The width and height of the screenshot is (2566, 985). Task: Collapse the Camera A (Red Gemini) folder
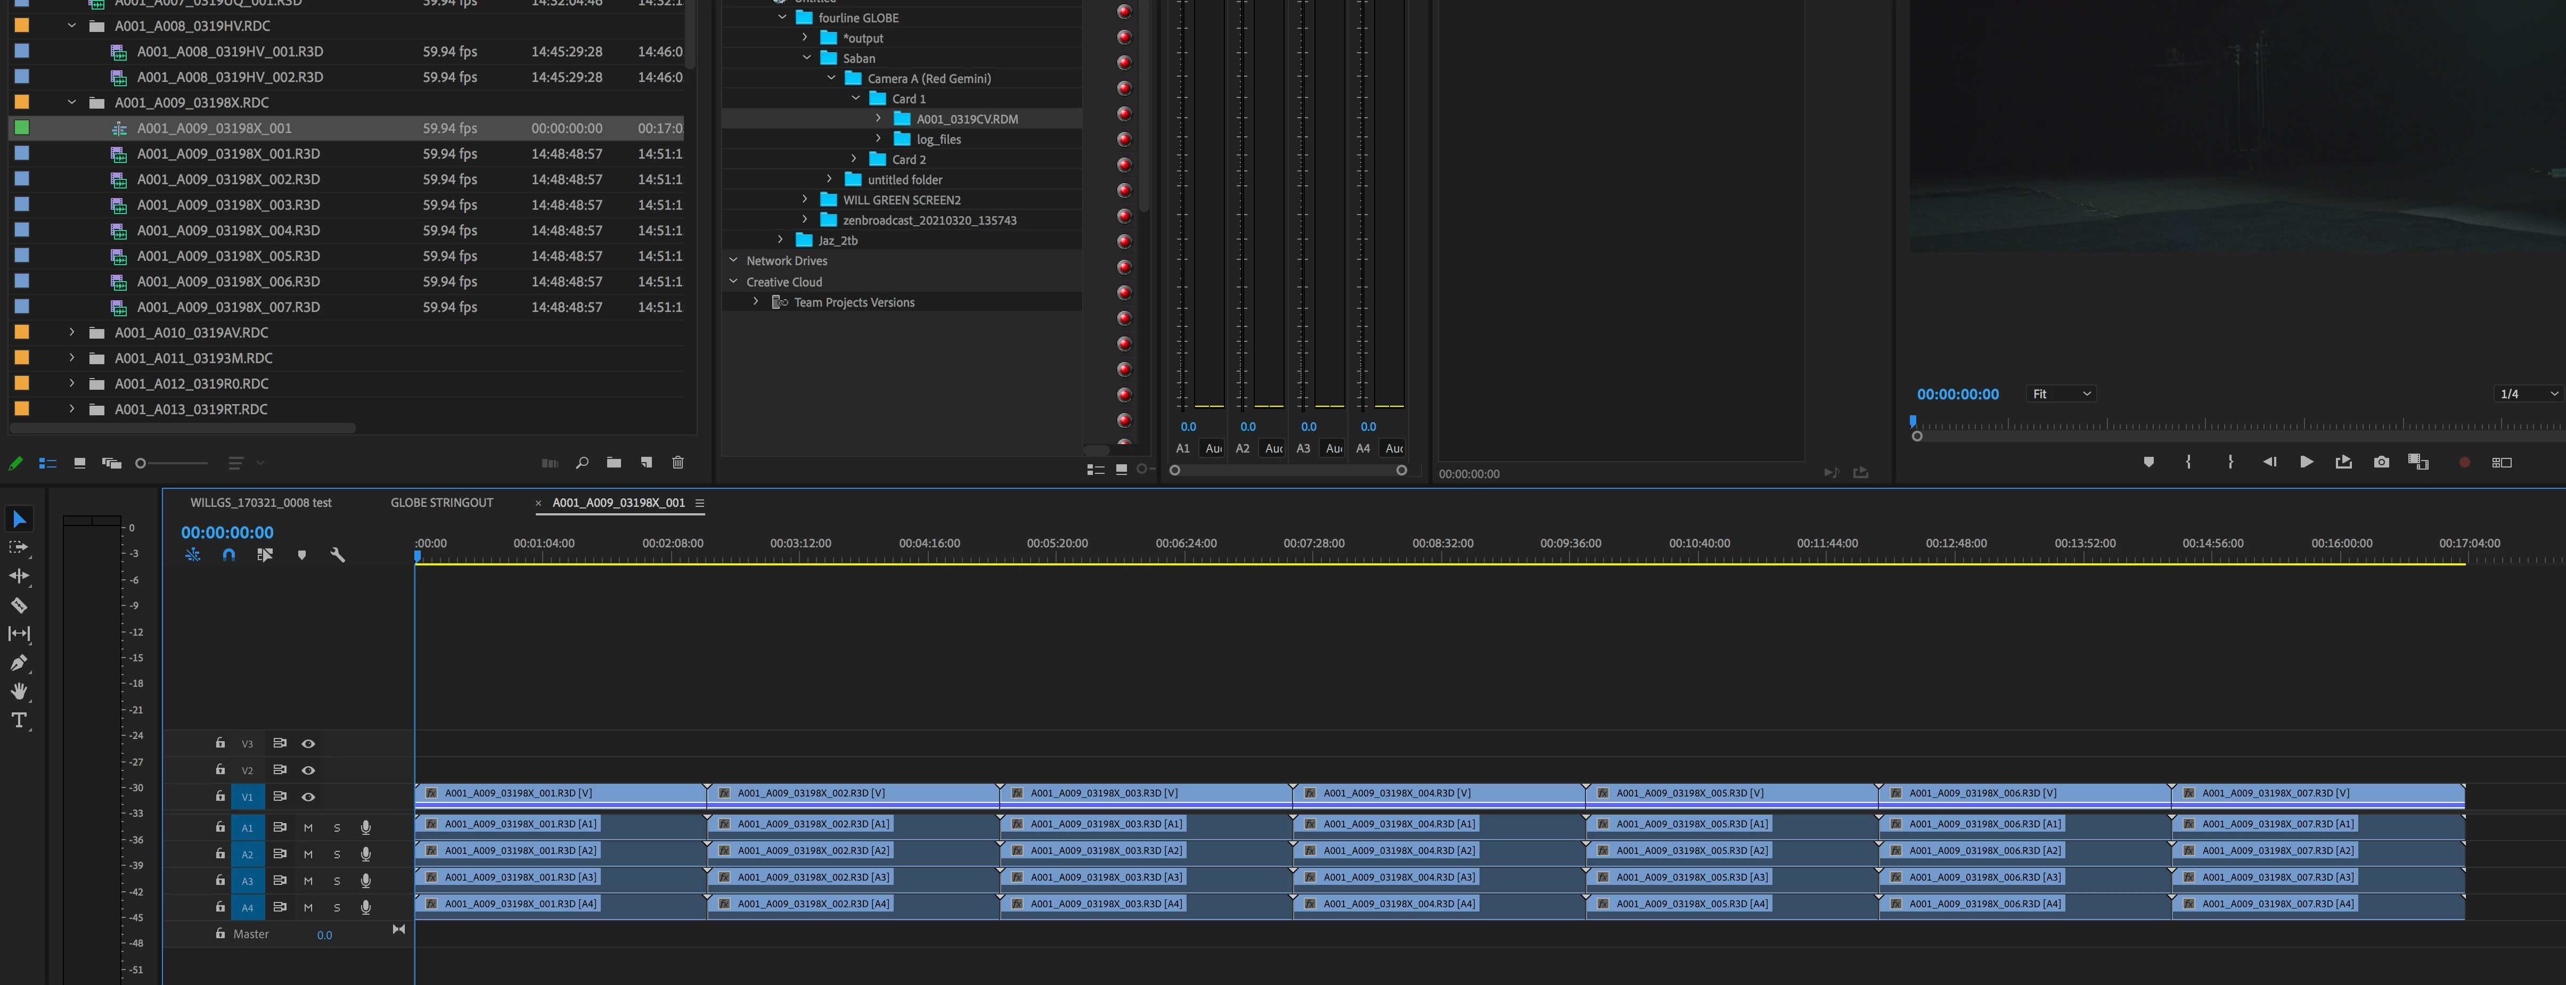[831, 78]
